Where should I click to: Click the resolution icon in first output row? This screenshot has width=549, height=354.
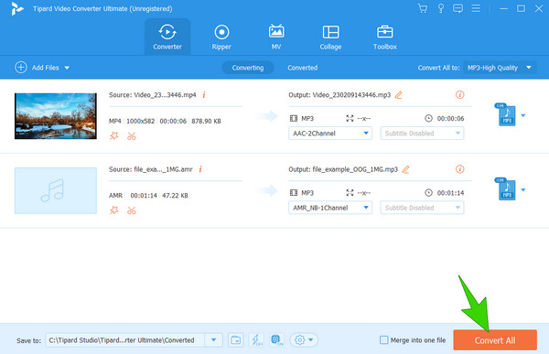pyautogui.click(x=350, y=118)
